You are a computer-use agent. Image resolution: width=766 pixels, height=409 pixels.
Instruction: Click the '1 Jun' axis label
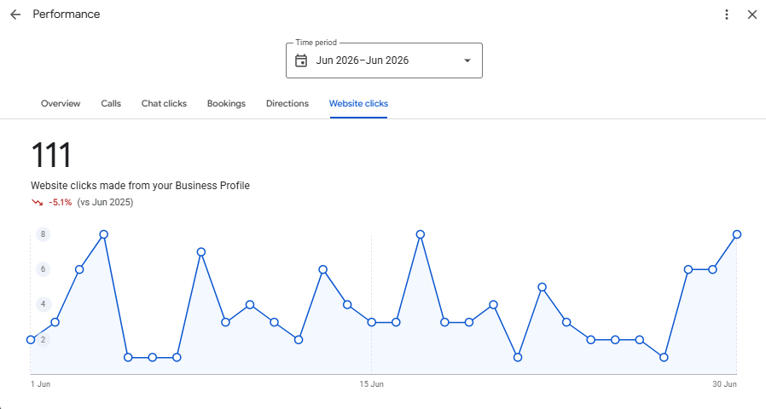(x=41, y=384)
